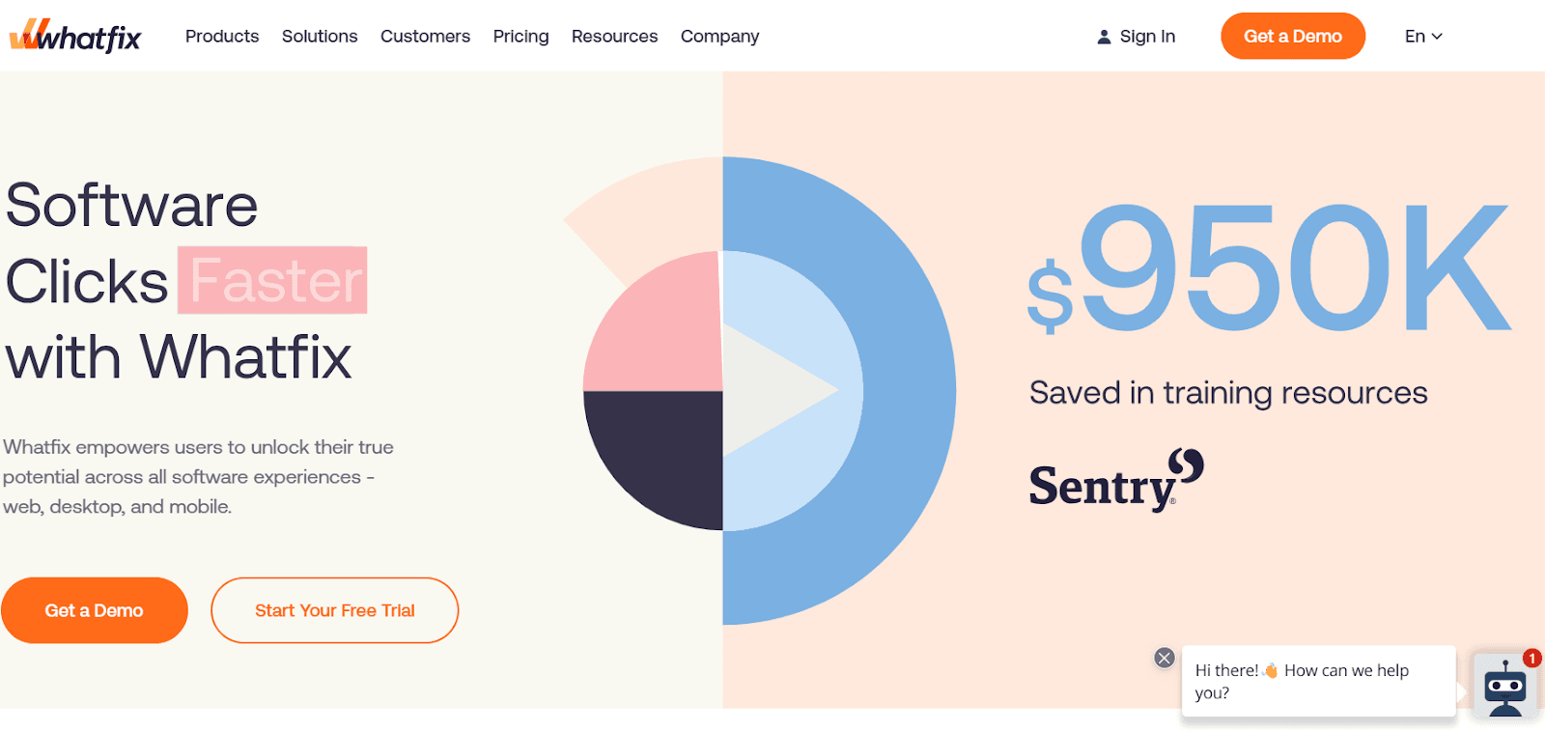
Task: Click the chat greeting message bubble
Action: [1317, 681]
